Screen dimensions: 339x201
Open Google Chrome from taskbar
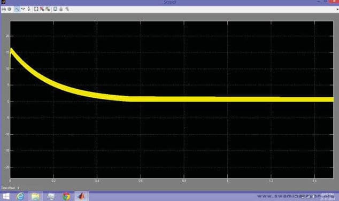point(66,196)
